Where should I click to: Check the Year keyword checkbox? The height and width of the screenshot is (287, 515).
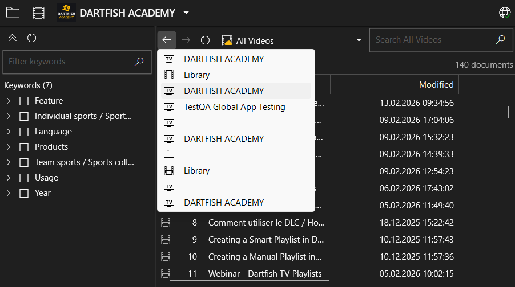coord(24,193)
